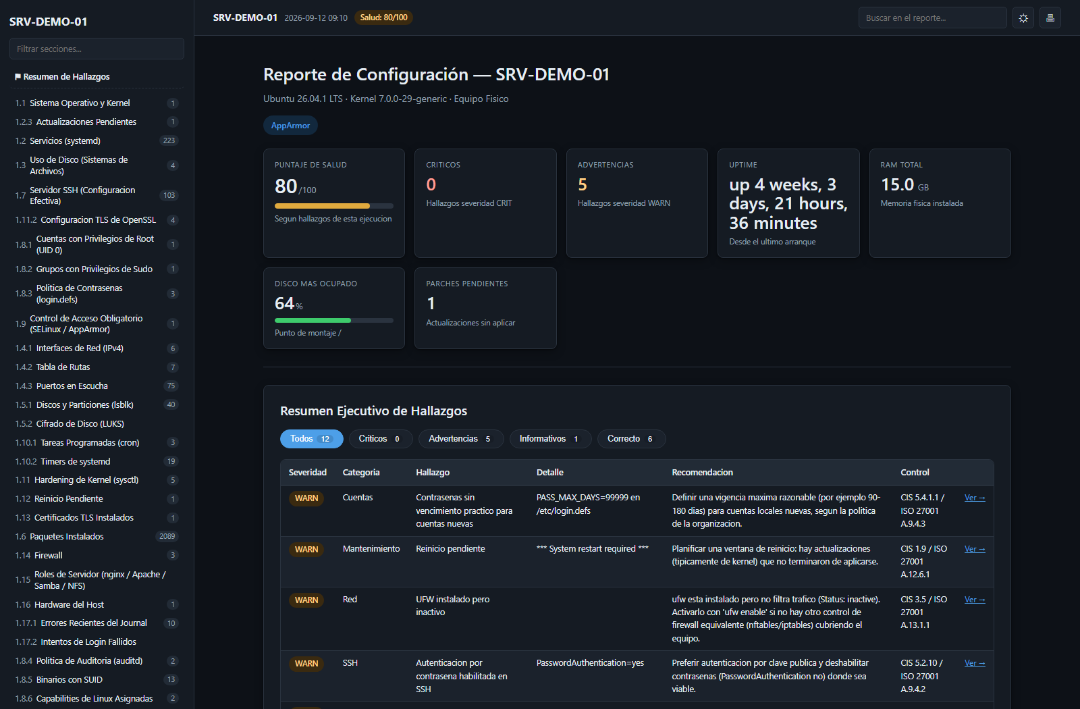Open Puertos en Escucha section
This screenshot has height=709, width=1080.
(97, 386)
